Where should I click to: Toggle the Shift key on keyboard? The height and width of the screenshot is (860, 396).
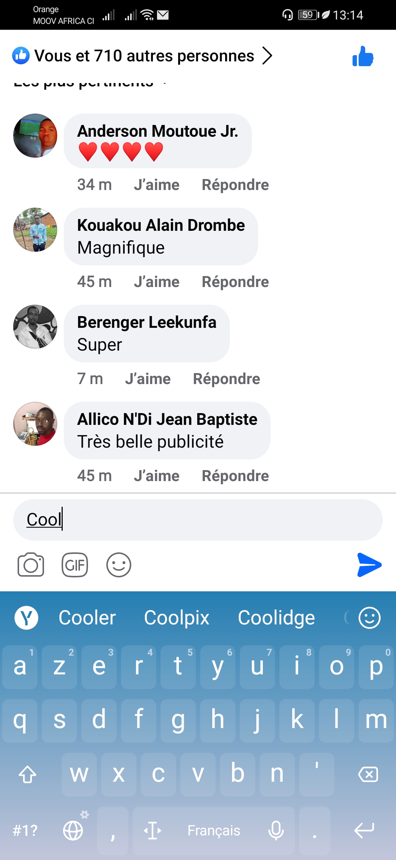(27, 774)
